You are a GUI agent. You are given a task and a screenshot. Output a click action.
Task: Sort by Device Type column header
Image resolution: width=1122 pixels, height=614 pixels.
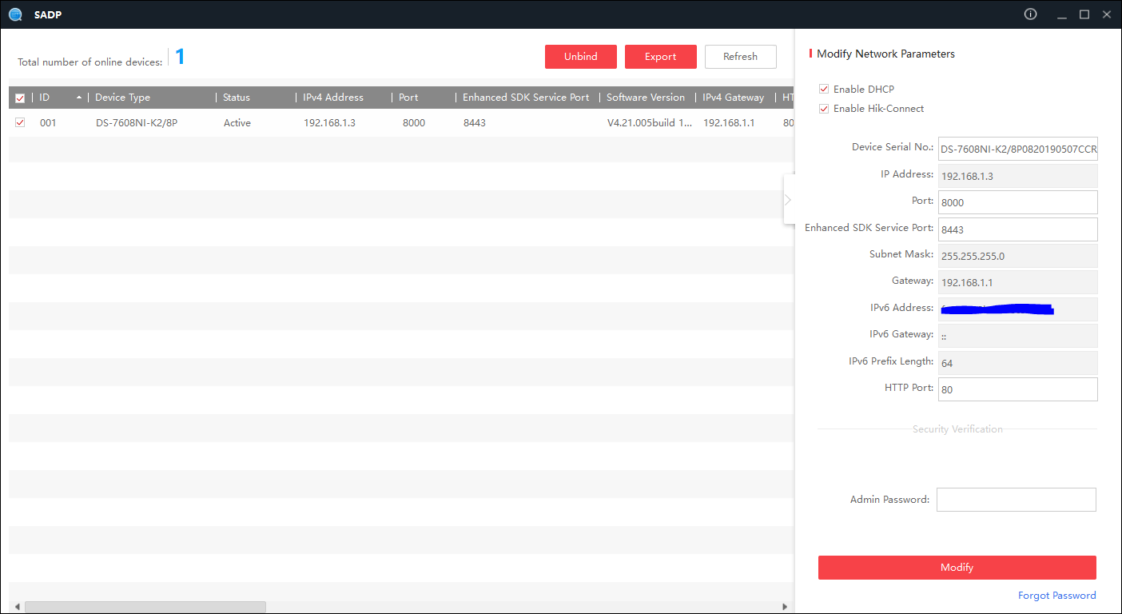tap(122, 98)
